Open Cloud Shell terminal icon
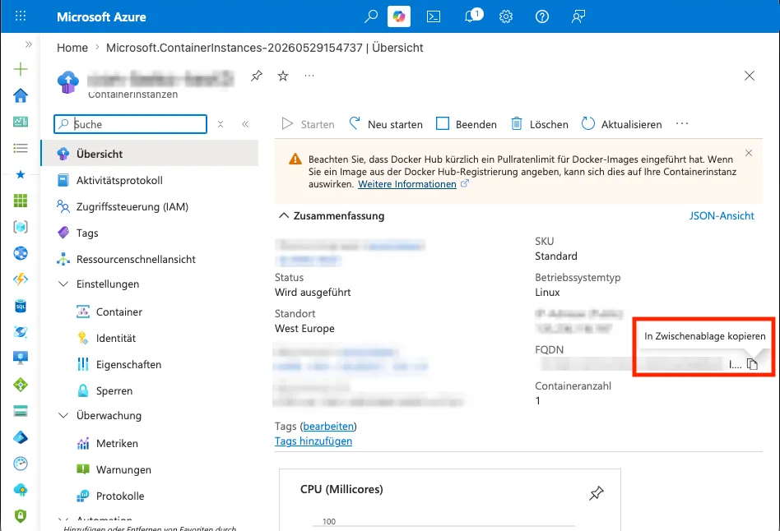780x531 pixels. (434, 16)
